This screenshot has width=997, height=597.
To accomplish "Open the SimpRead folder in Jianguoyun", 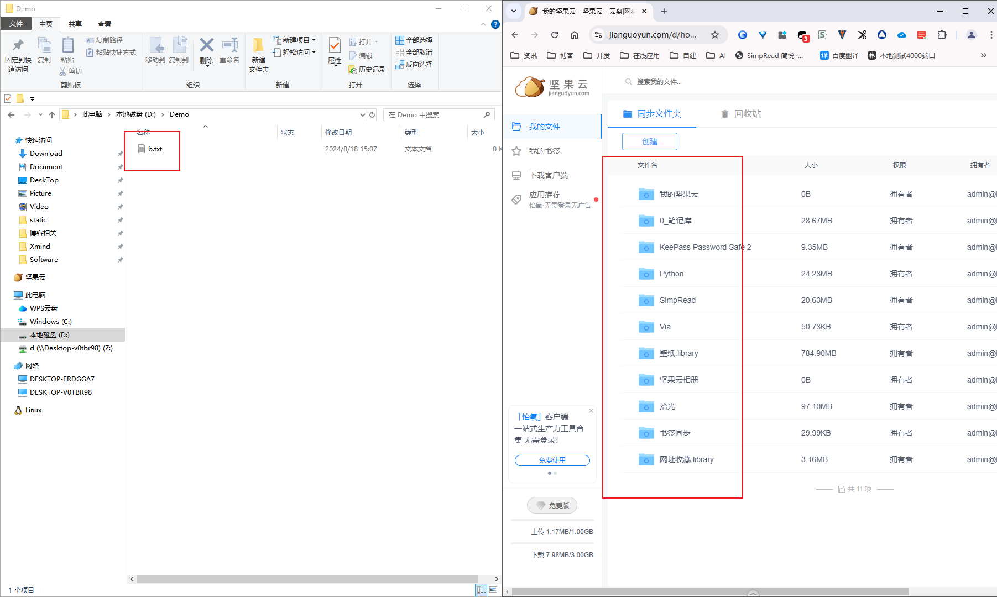I will [677, 300].
